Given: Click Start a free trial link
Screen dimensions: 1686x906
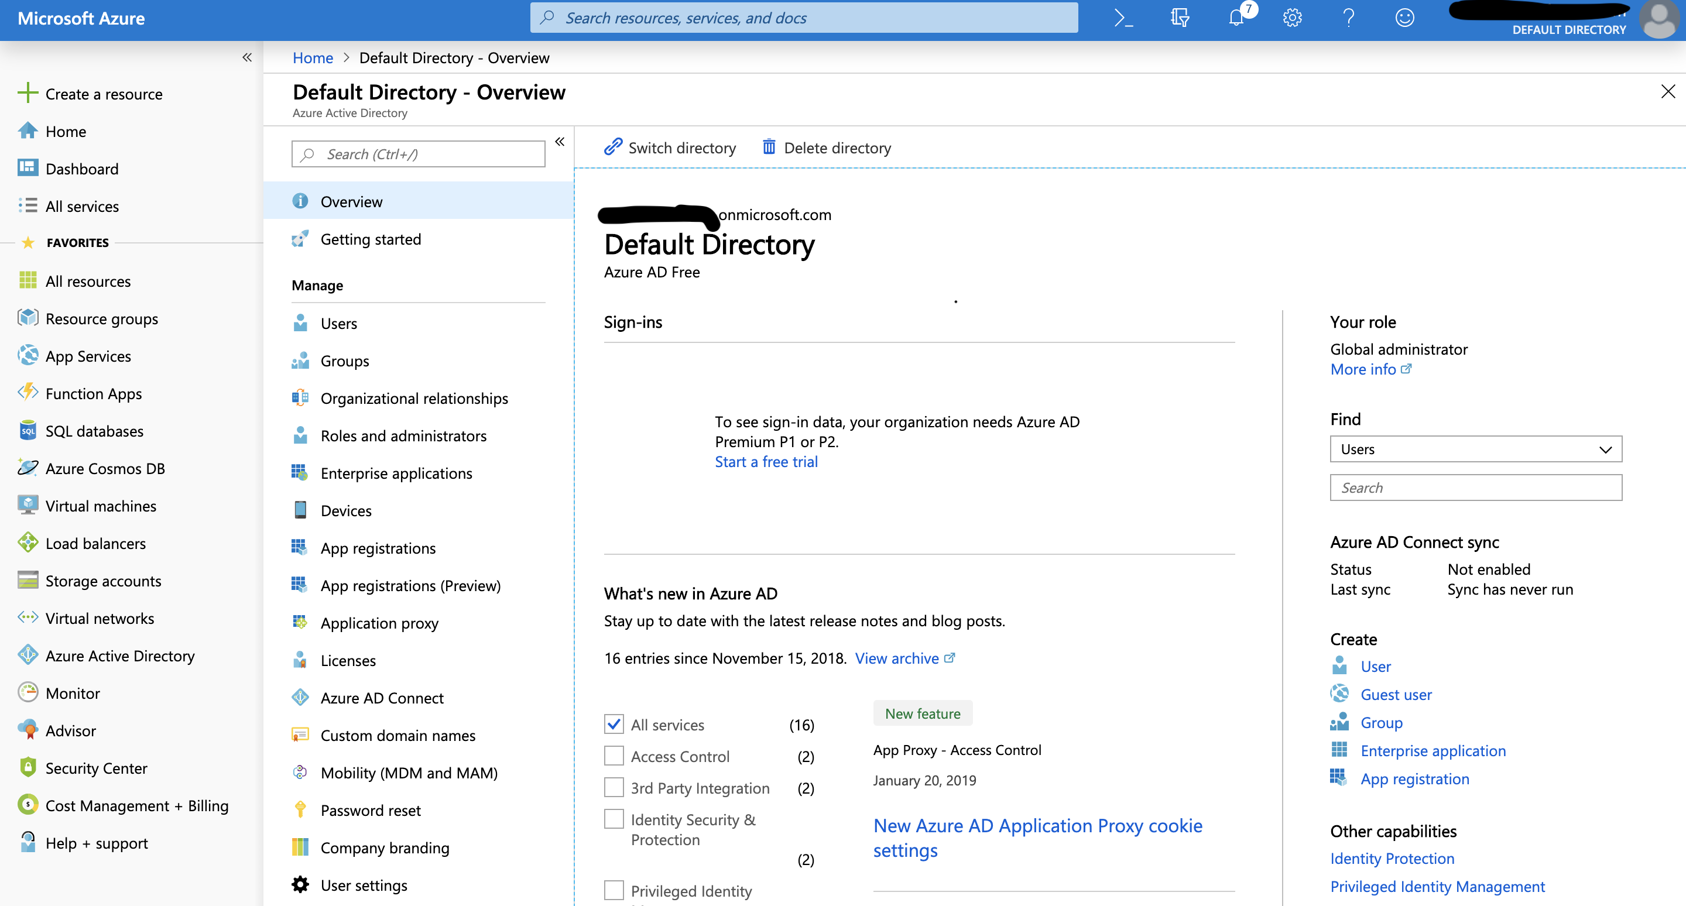Looking at the screenshot, I should (x=766, y=462).
